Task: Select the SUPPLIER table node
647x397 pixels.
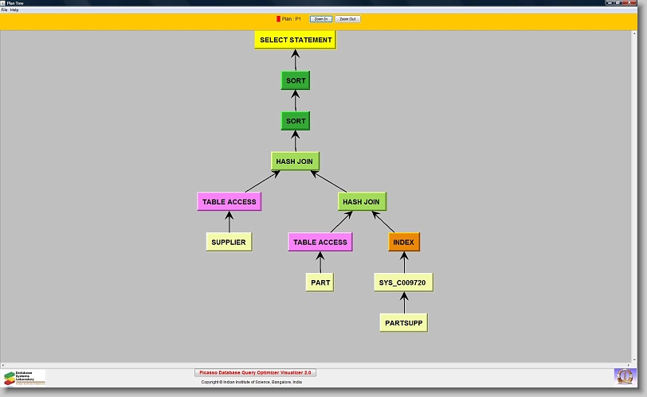Action: [229, 242]
